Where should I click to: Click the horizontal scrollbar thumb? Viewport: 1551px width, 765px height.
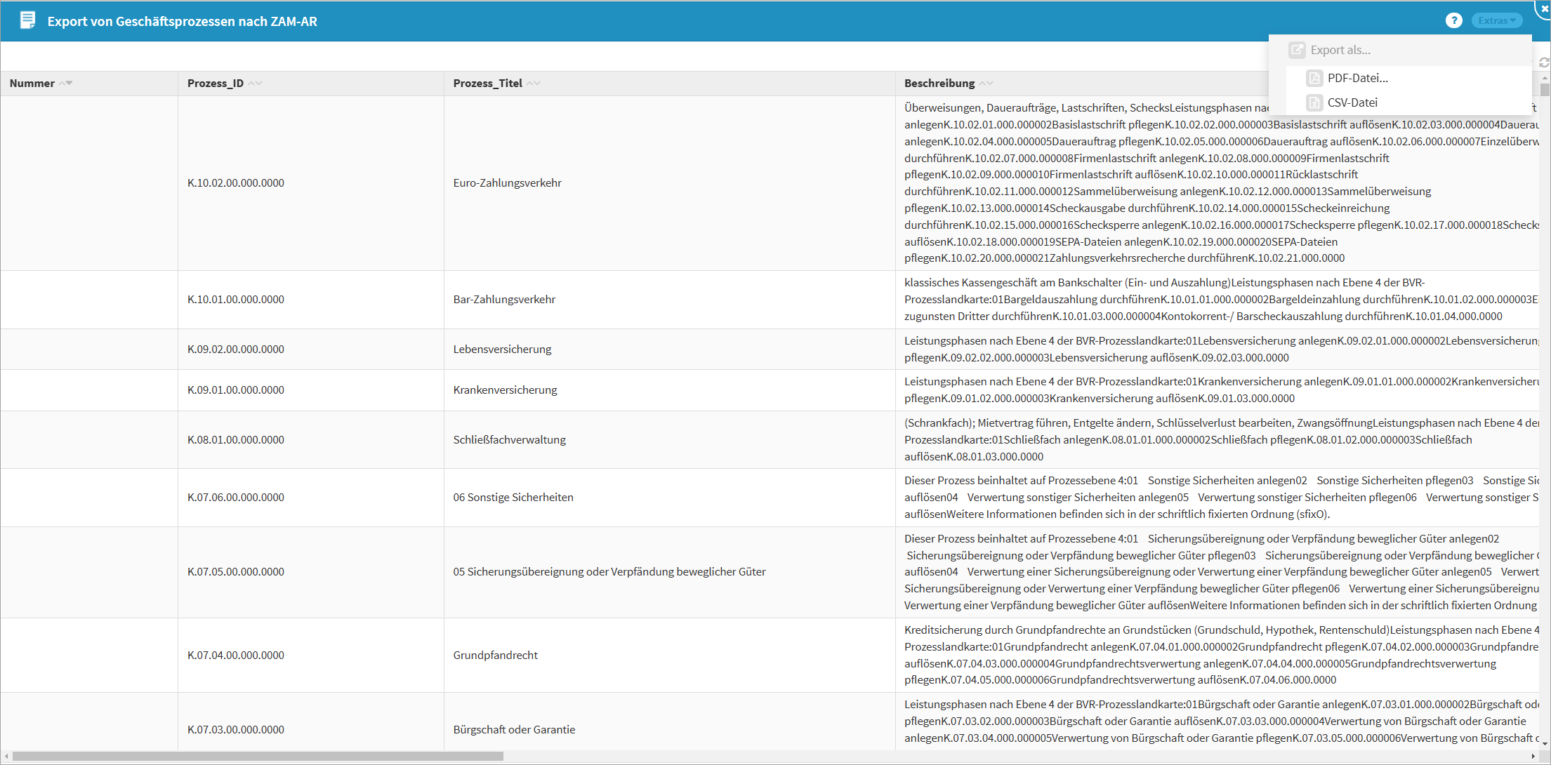click(x=258, y=756)
